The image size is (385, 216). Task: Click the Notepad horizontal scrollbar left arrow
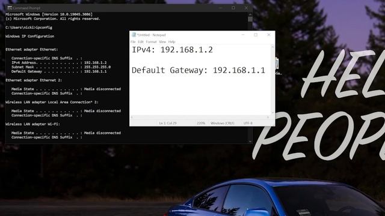(132, 118)
